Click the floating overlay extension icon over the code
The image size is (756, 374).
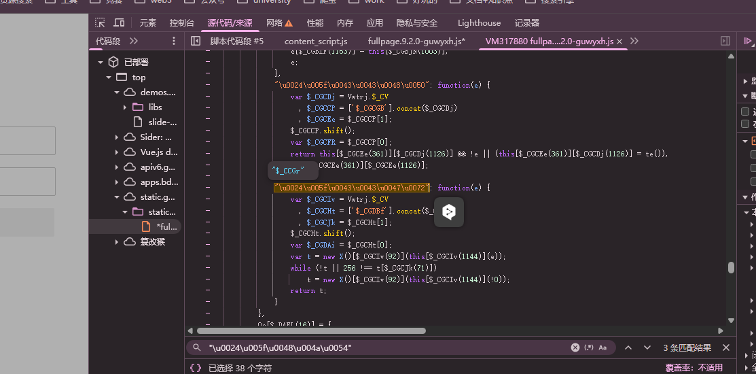(449, 212)
